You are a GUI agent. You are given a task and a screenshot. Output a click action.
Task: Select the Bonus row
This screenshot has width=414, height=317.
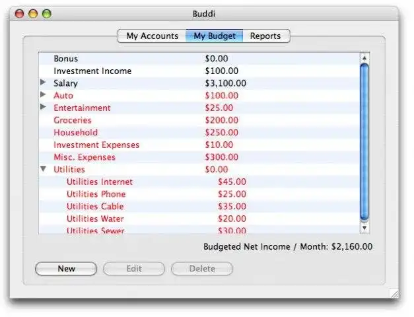point(199,58)
